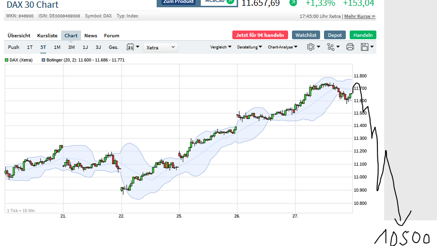Open the Xetra exchange dropdown
This screenshot has height=246, width=437.
pos(161,47)
